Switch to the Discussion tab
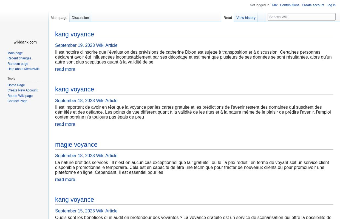The width and height of the screenshot is (340, 219). pyautogui.click(x=80, y=18)
